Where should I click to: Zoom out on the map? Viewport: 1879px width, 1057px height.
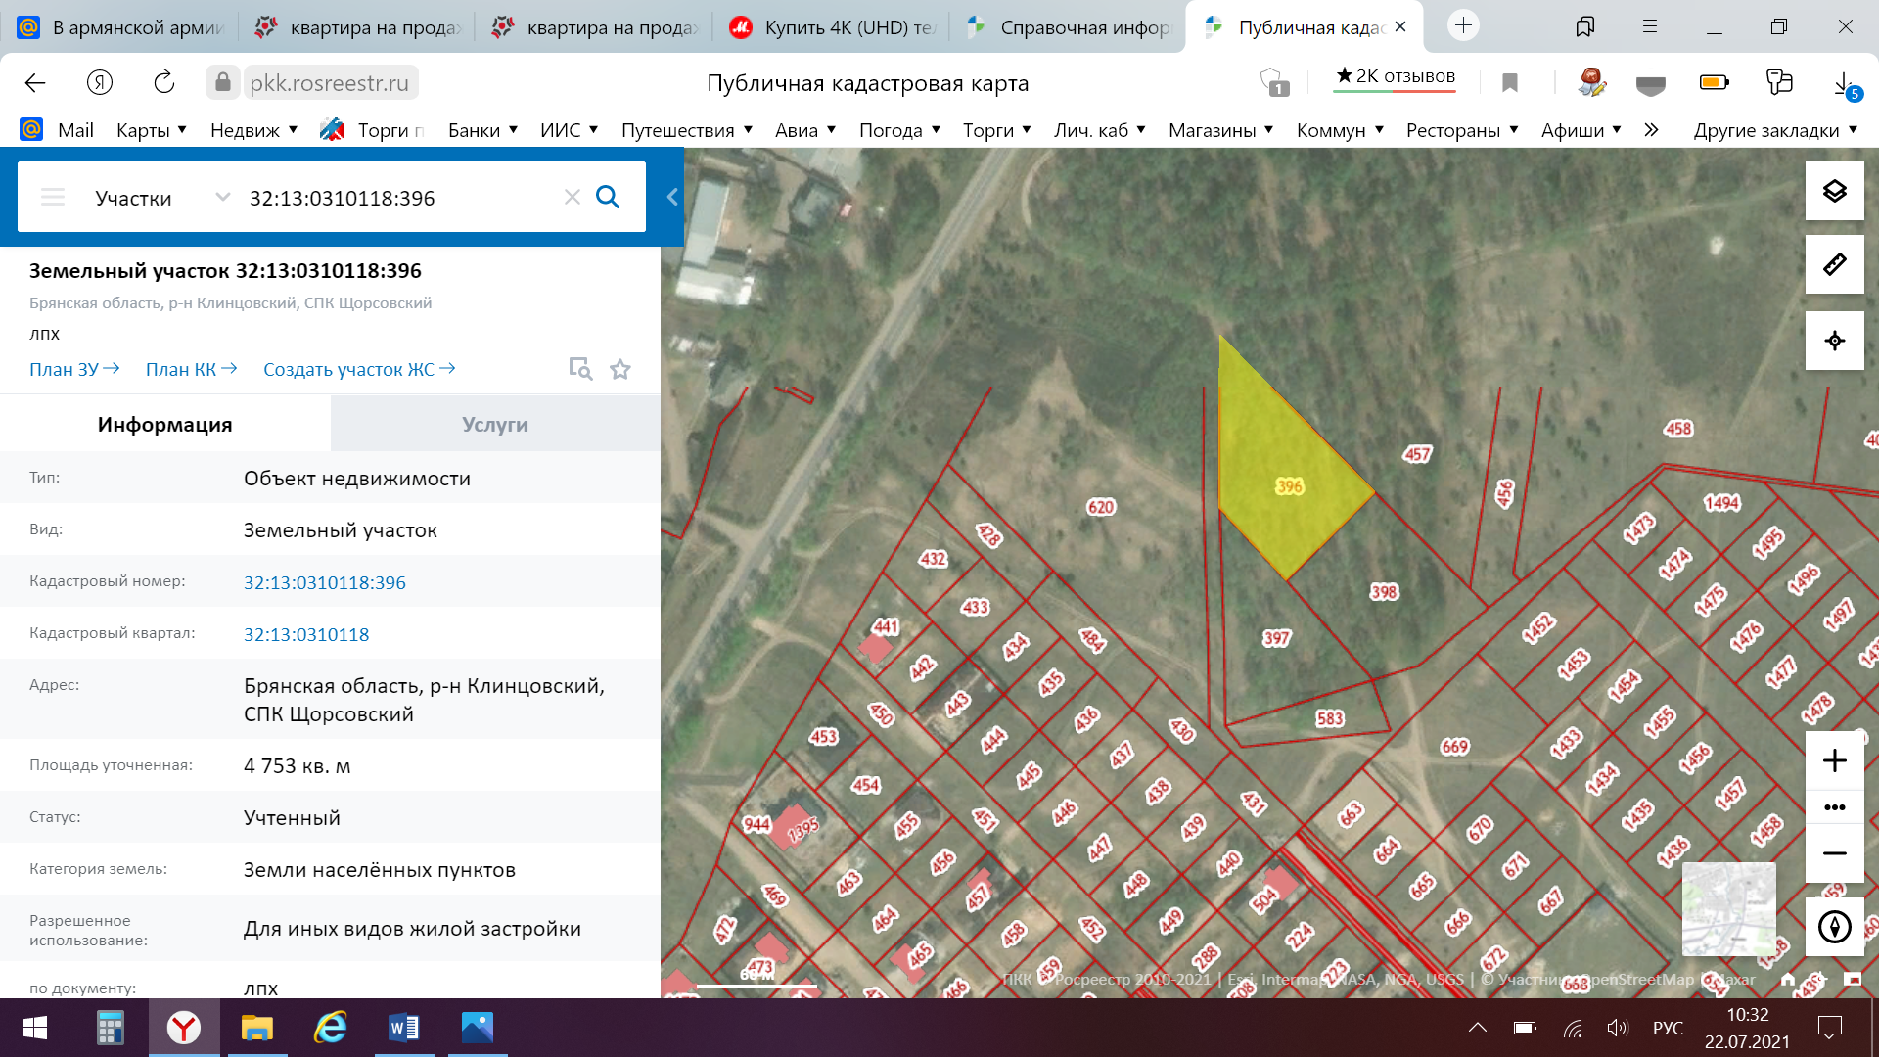[1834, 853]
